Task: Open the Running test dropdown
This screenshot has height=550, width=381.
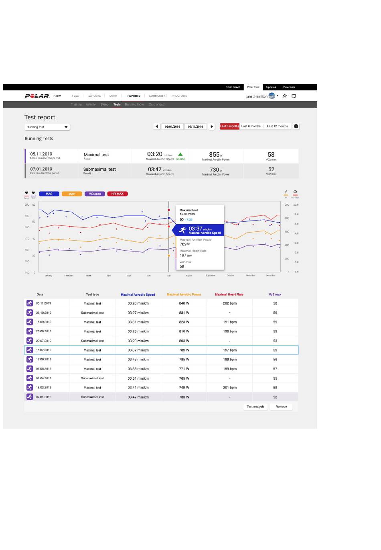Action: [x=47, y=127]
